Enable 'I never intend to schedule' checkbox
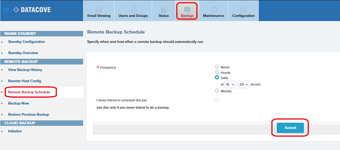This screenshot has height=150, width=340. click(x=217, y=99)
